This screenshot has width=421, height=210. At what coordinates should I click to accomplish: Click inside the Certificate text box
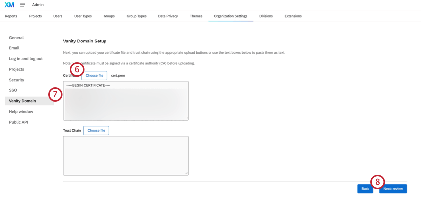click(x=126, y=101)
